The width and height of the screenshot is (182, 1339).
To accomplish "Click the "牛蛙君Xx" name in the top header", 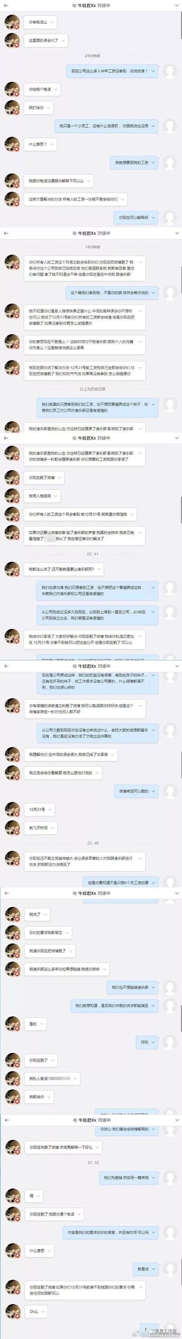I will pyautogui.click(x=87, y=5).
